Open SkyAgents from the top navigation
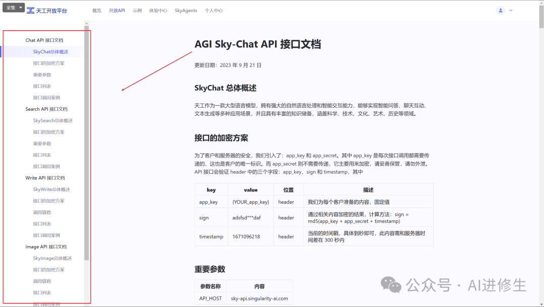 (186, 11)
